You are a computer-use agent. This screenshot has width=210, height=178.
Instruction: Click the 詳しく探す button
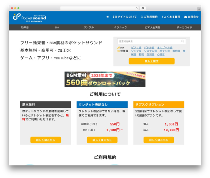tap(152, 61)
